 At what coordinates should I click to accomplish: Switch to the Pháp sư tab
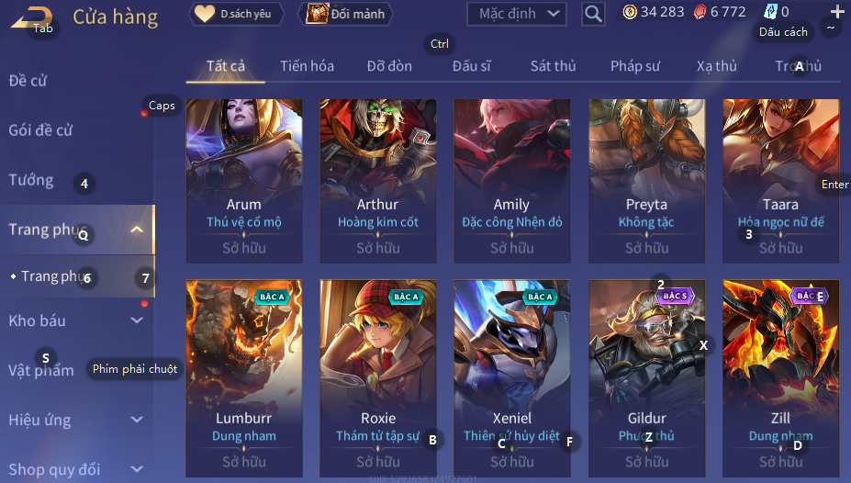click(x=635, y=66)
